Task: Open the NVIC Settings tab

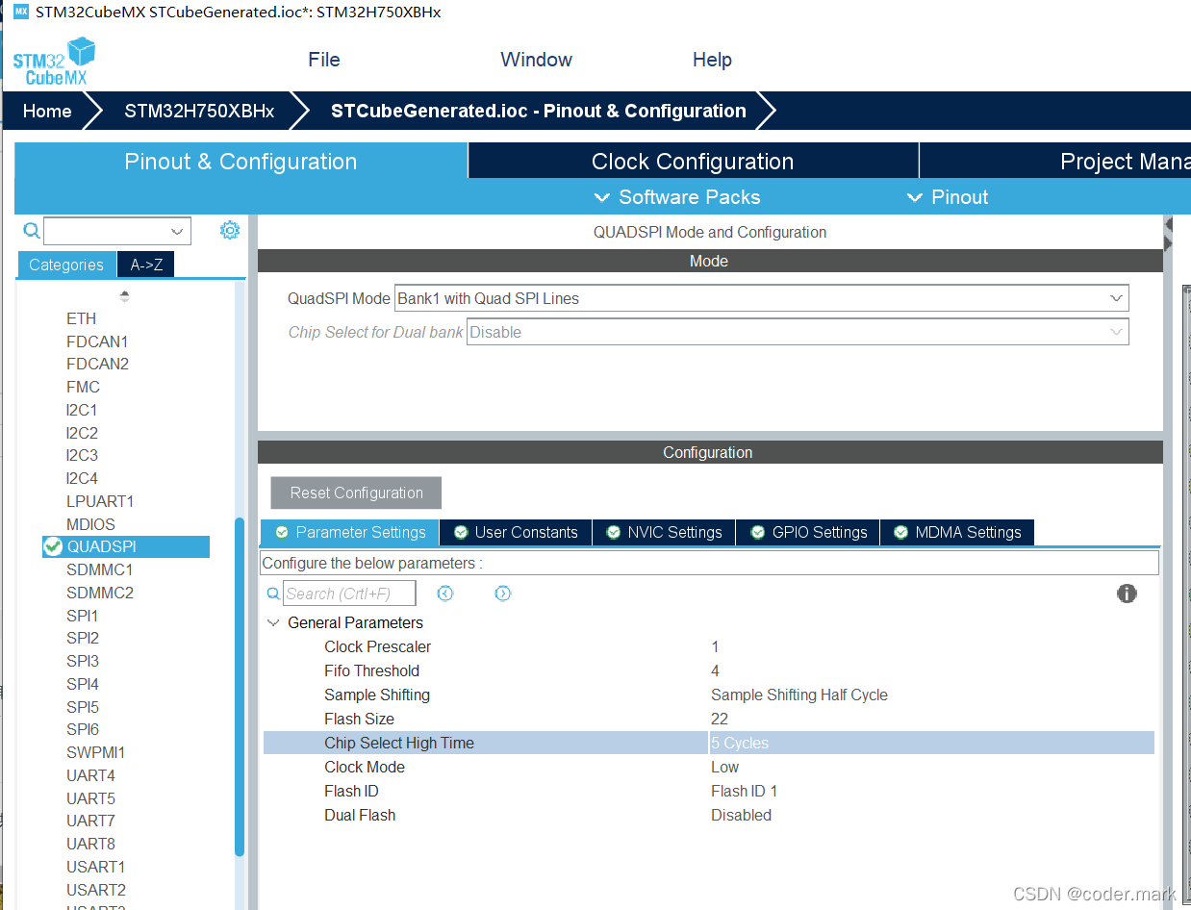Action: pyautogui.click(x=664, y=532)
